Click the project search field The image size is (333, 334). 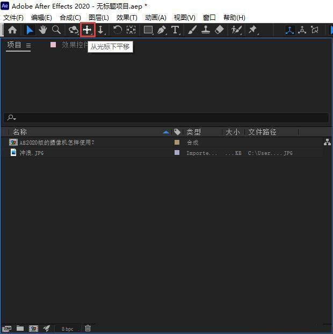(166, 118)
